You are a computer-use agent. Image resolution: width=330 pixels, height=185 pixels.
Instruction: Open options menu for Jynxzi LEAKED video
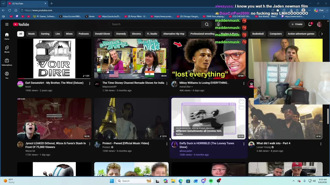pos(90,144)
